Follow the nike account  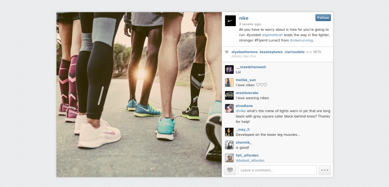click(x=323, y=17)
